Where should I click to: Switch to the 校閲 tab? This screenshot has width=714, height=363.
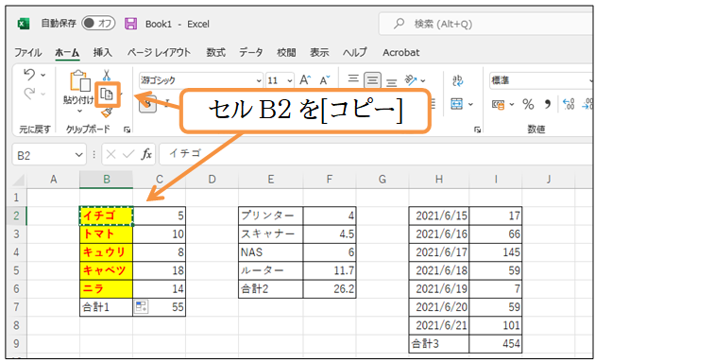pos(286,52)
